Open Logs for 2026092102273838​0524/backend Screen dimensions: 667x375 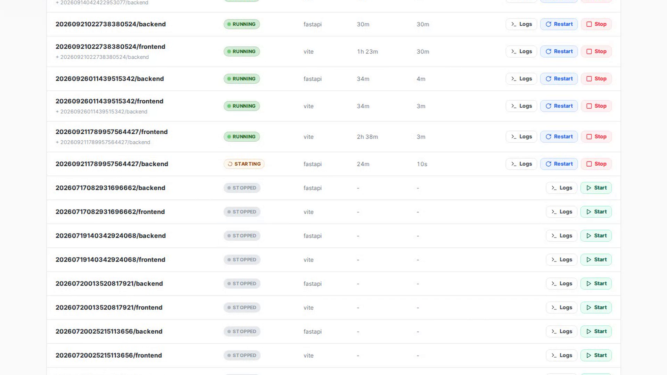click(521, 24)
